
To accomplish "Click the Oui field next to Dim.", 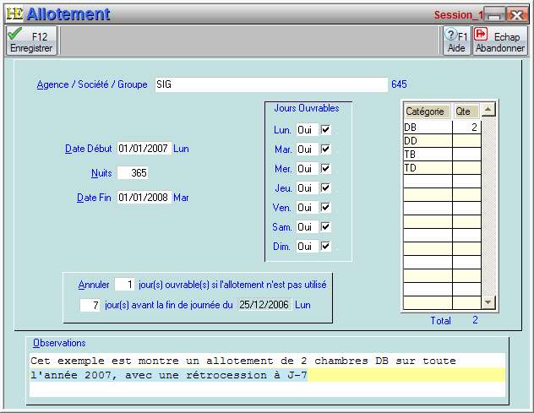I will [308, 246].
